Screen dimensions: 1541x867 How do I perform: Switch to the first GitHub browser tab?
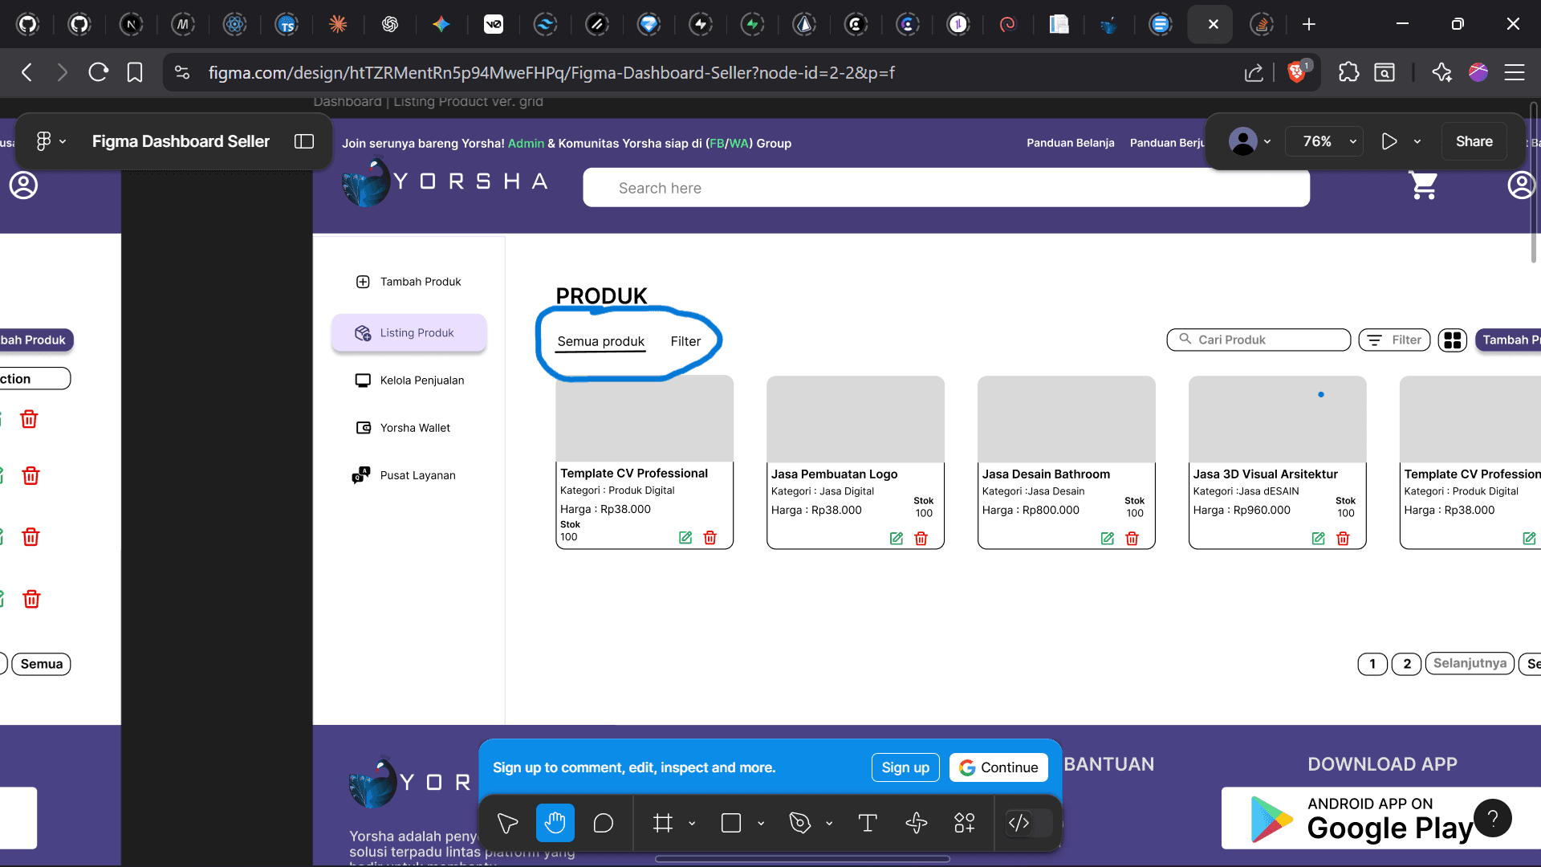point(28,24)
